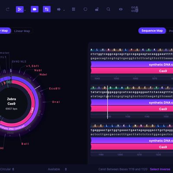
Task: Click sequence line starting tatatcgac
Action: point(132,92)
